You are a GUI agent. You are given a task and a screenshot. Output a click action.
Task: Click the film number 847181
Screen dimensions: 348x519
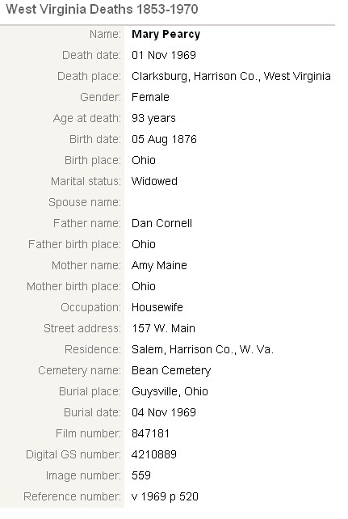(150, 433)
